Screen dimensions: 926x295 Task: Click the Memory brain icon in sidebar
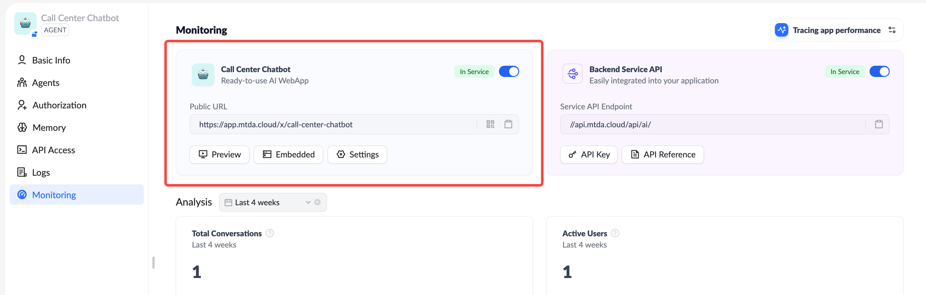(x=22, y=127)
